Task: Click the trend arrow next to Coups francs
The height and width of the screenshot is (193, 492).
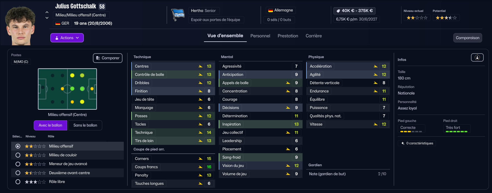Action: tap(200, 167)
